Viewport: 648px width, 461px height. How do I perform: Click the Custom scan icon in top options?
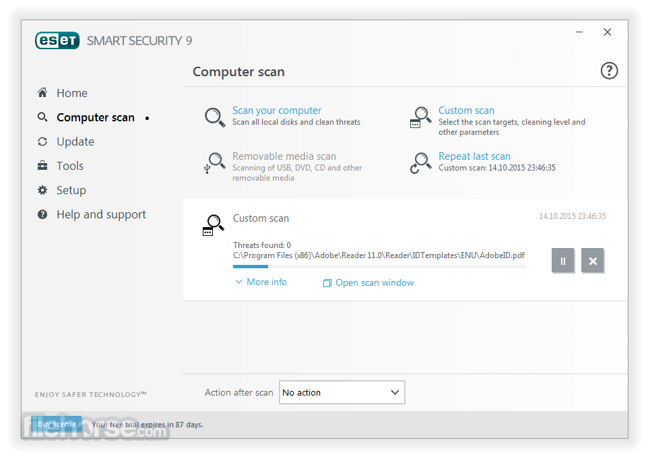(420, 117)
